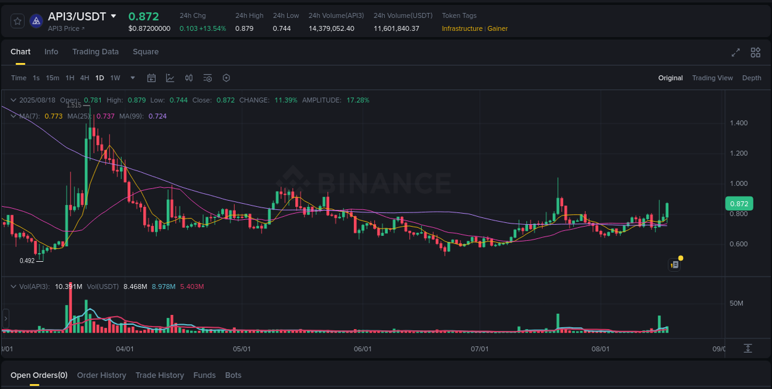Favorite API3/USDT using the star icon
The image size is (772, 389).
(17, 20)
